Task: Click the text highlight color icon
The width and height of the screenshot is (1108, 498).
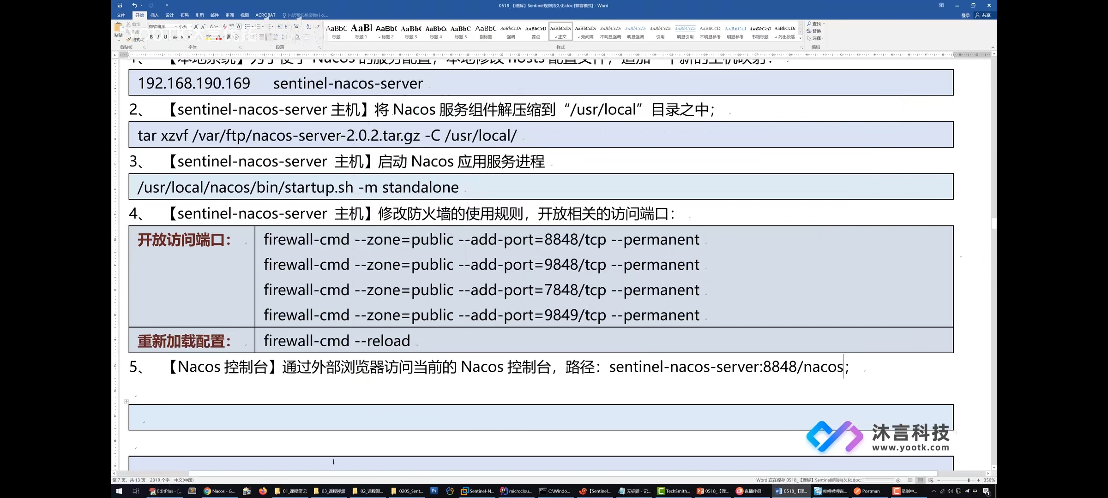Action: [209, 37]
